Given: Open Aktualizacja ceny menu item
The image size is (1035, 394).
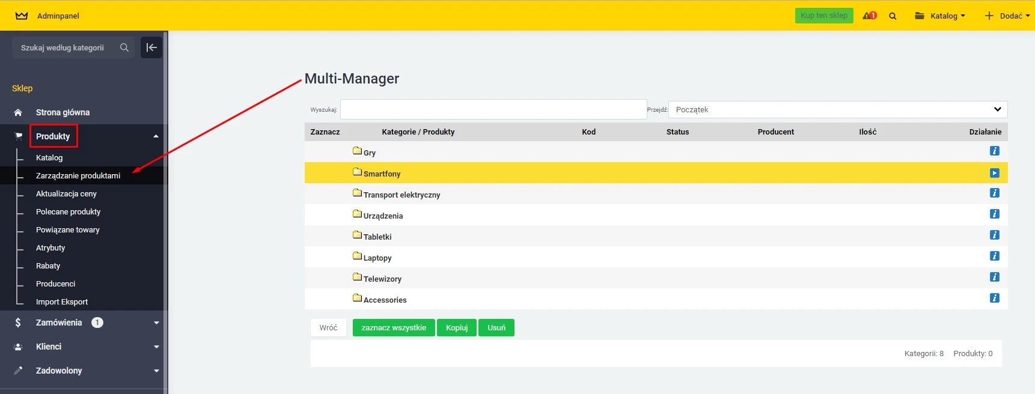Looking at the screenshot, I should point(66,193).
